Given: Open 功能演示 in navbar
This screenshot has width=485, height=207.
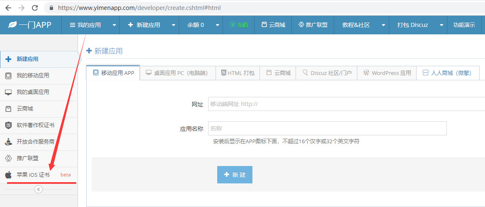Looking at the screenshot, I should 464,25.
